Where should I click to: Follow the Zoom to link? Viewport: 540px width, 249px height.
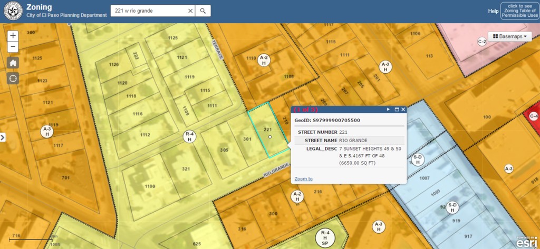[x=303, y=179]
